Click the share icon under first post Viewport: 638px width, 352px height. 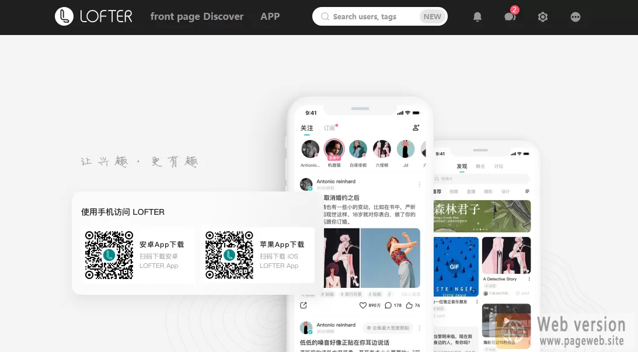pos(304,305)
